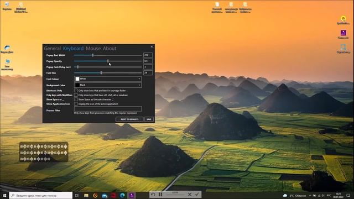Open the notification center icon
Viewport: 354px width, 199px height.
[348, 195]
